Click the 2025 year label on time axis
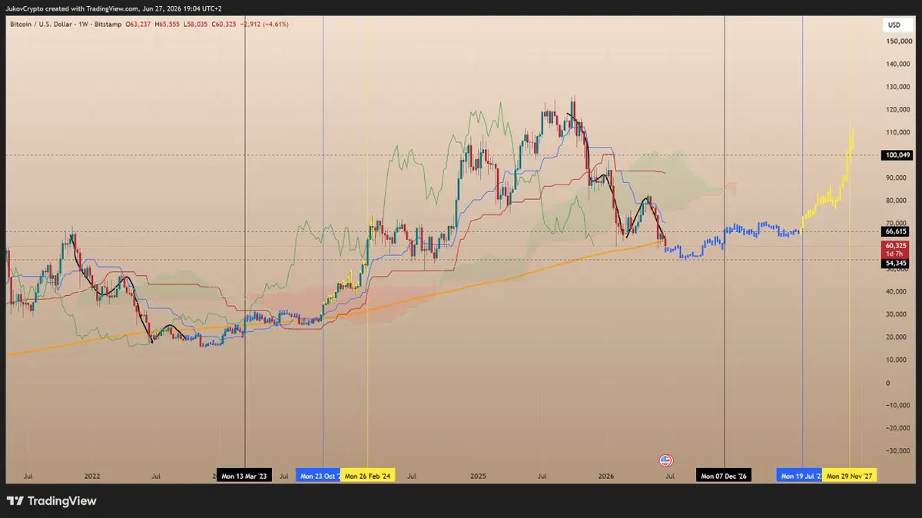 (x=478, y=476)
